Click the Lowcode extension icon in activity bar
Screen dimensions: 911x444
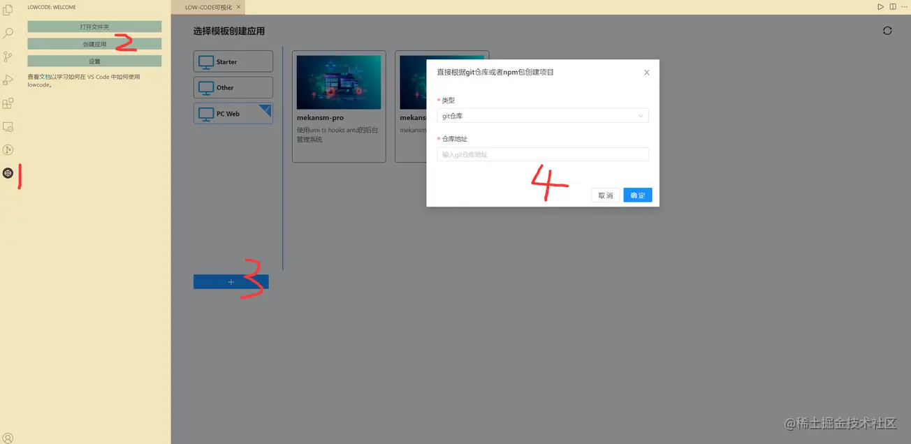click(x=8, y=173)
